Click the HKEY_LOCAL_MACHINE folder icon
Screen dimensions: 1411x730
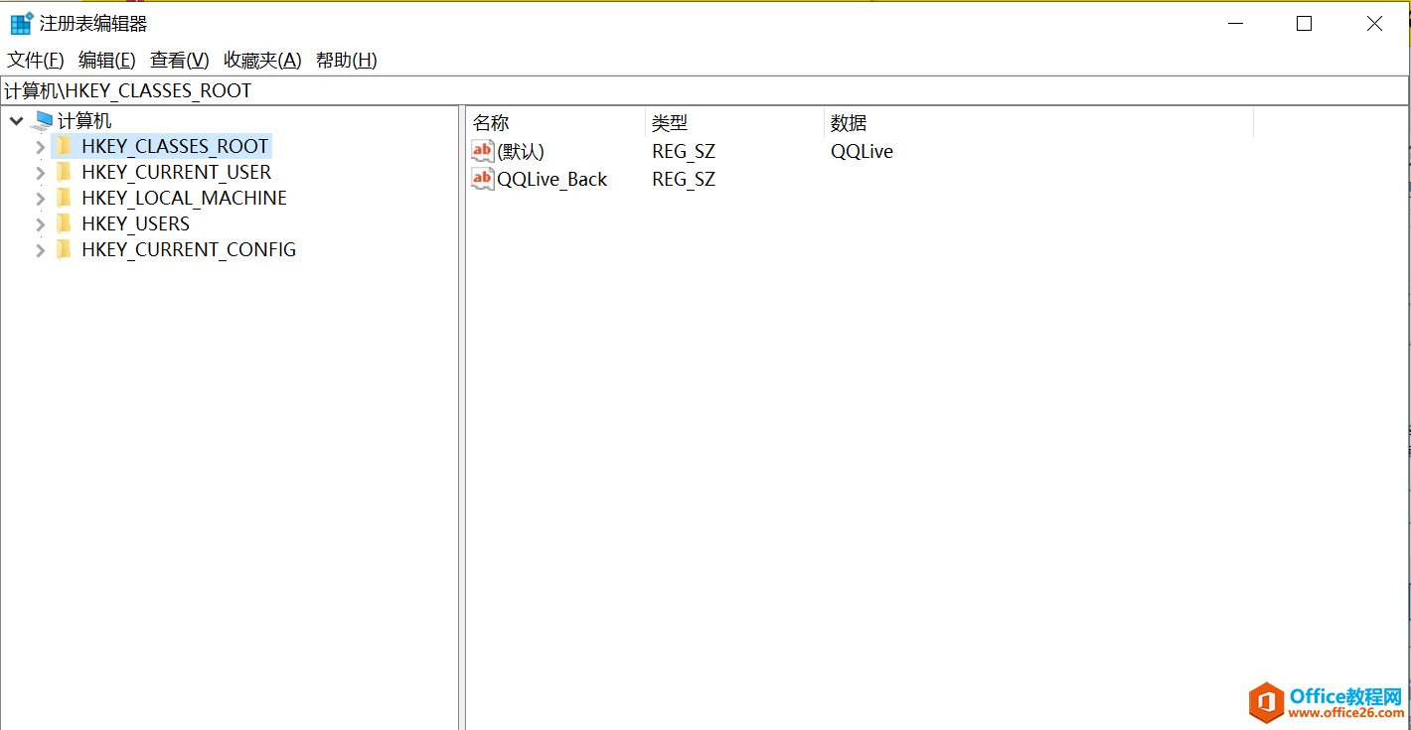pyautogui.click(x=65, y=198)
